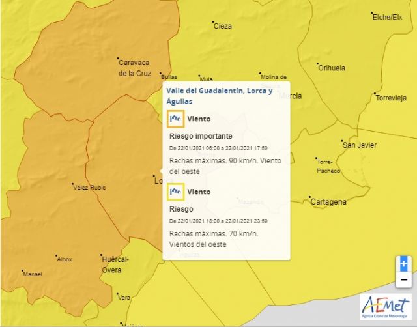Viewport: 417px width, 327px height.
Task: Select the Mula town label
Action: pos(207,79)
